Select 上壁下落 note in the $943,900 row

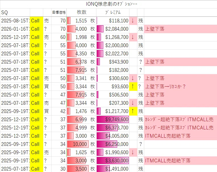[x=181, y=62]
